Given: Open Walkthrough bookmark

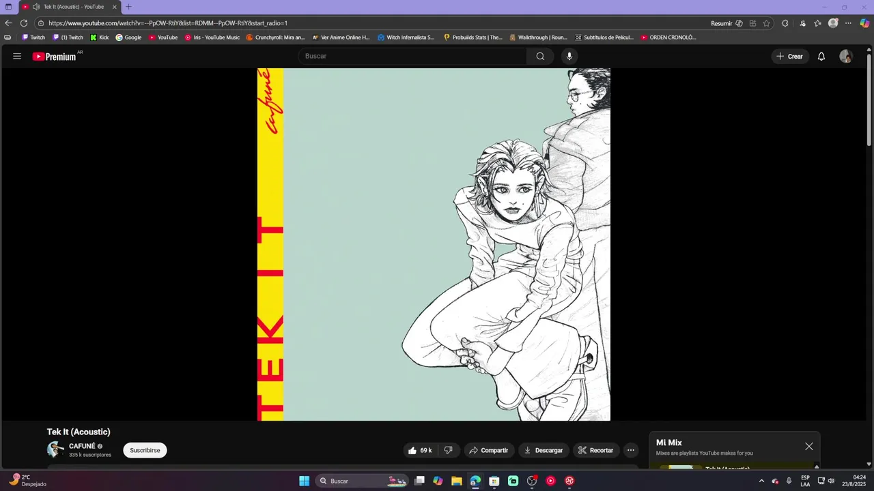Looking at the screenshot, I should coord(538,38).
